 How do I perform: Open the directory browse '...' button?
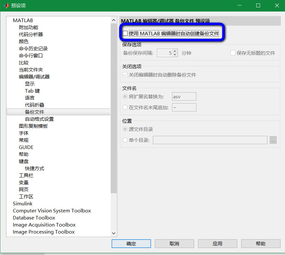(273, 140)
